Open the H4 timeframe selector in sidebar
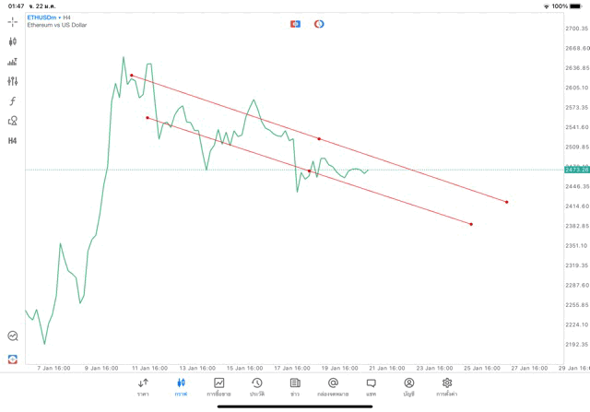Viewport: 590px width, 412px height. click(x=13, y=141)
